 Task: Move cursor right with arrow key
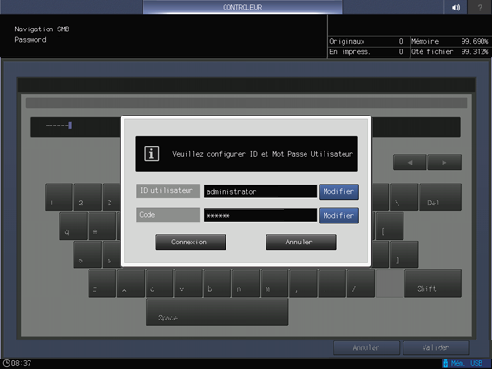click(x=444, y=163)
